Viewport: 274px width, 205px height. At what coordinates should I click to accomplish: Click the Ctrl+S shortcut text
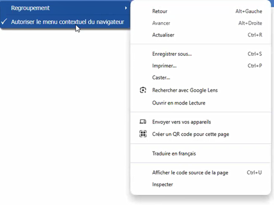pyautogui.click(x=255, y=54)
